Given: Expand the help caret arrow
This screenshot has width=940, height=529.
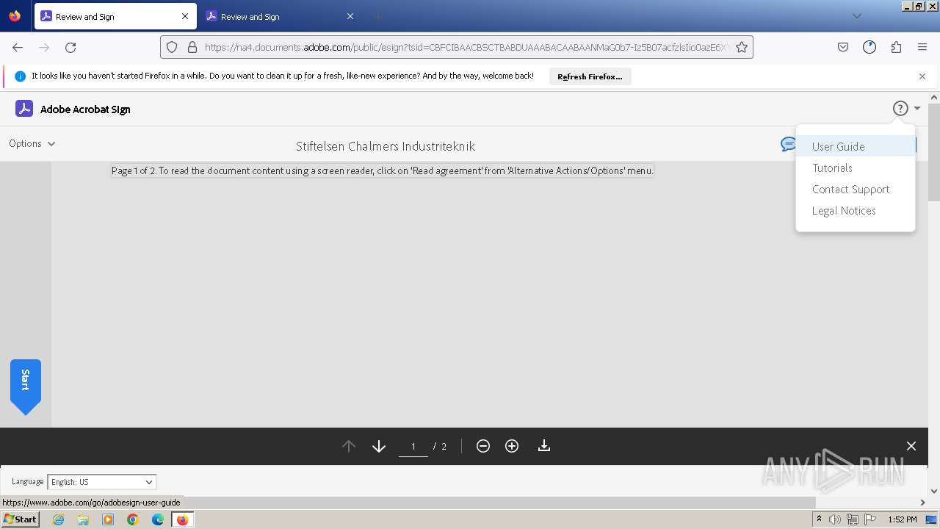Looking at the screenshot, I should [x=917, y=109].
